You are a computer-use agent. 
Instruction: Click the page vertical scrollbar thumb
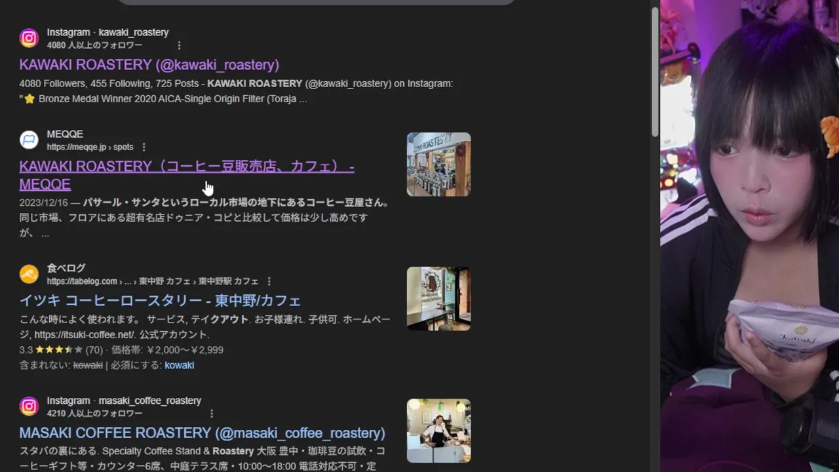click(655, 72)
